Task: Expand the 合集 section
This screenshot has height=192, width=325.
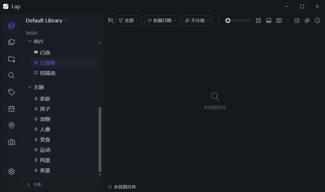Action: point(28,185)
